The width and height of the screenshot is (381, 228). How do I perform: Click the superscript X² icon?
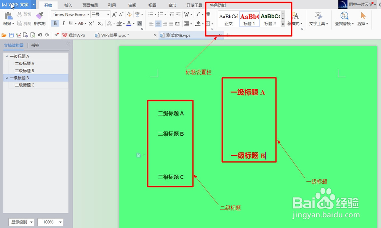point(90,23)
